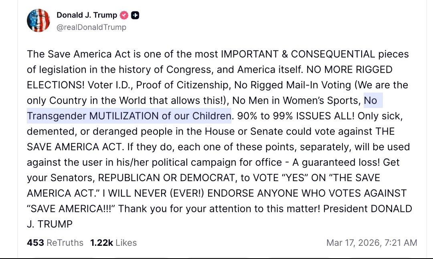The width and height of the screenshot is (433, 259).
Task: View the 453 ReTruths list
Action: [55, 243]
